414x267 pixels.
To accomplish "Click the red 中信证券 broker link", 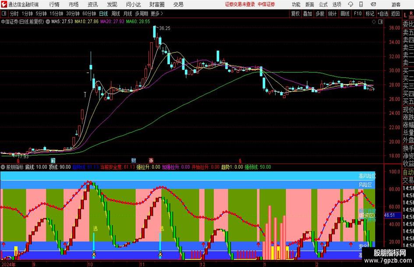I will point(266,4).
